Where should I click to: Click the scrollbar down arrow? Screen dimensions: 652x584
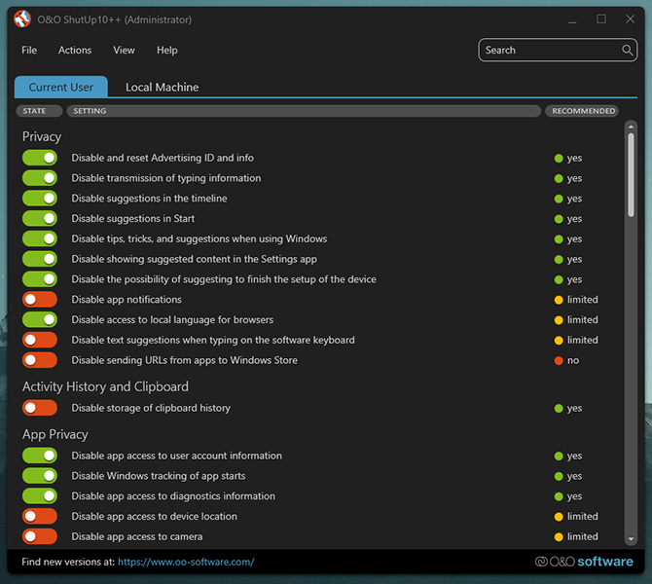tap(631, 539)
